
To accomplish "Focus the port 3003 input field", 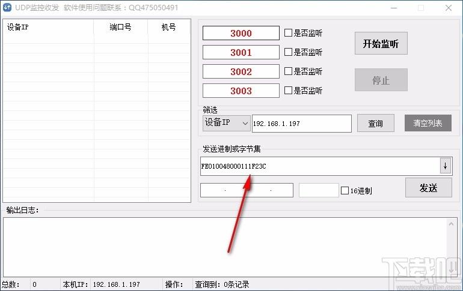I will [241, 91].
